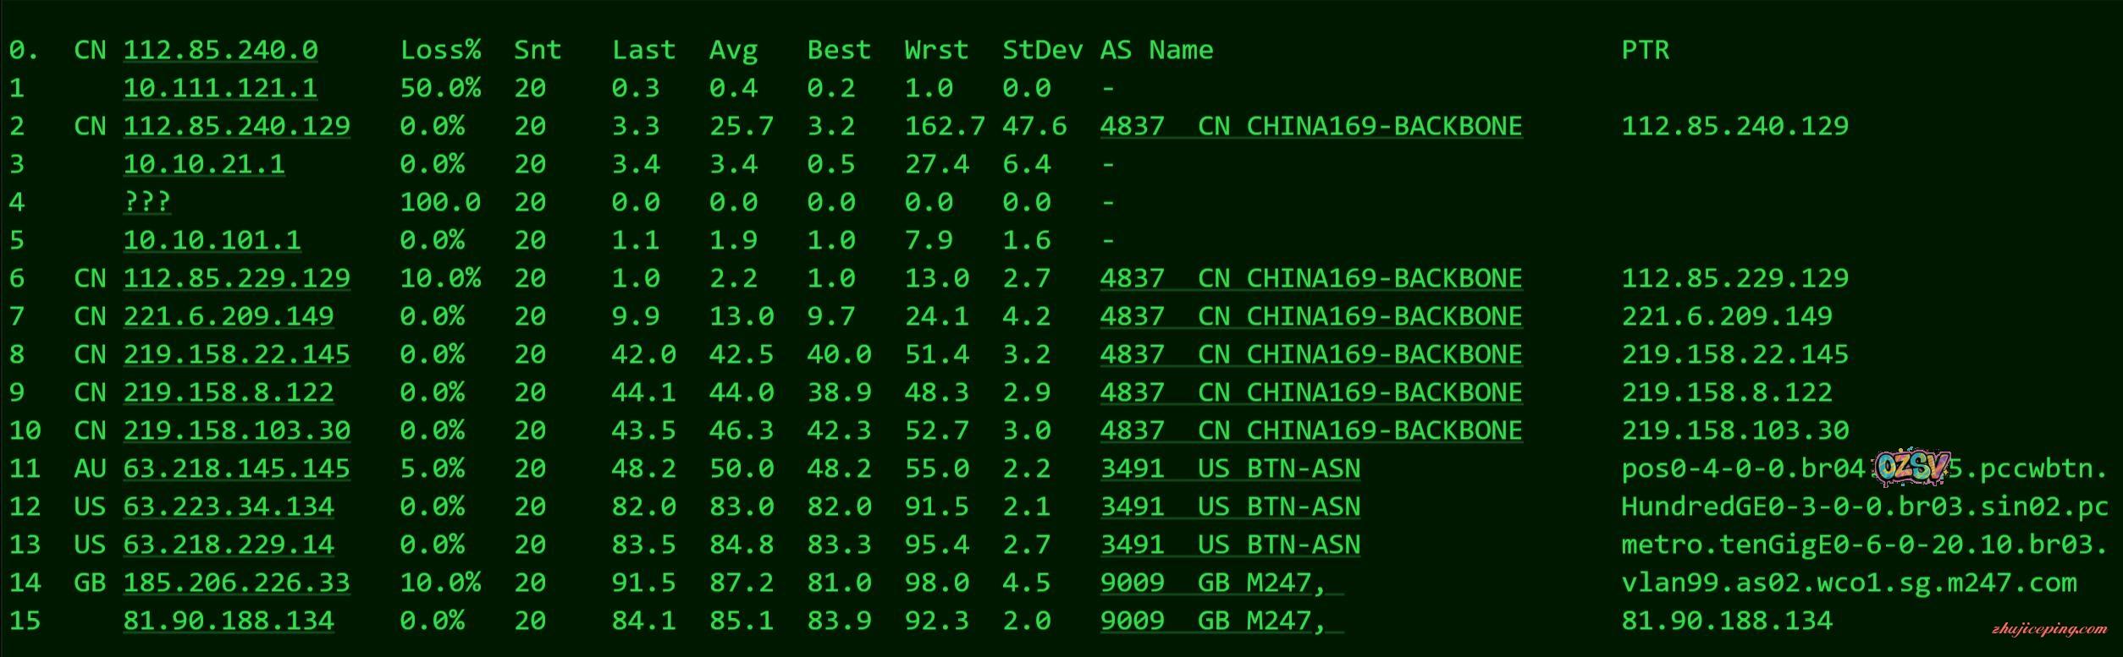Click the OZSV graffiti logo watermark

(x=1912, y=467)
